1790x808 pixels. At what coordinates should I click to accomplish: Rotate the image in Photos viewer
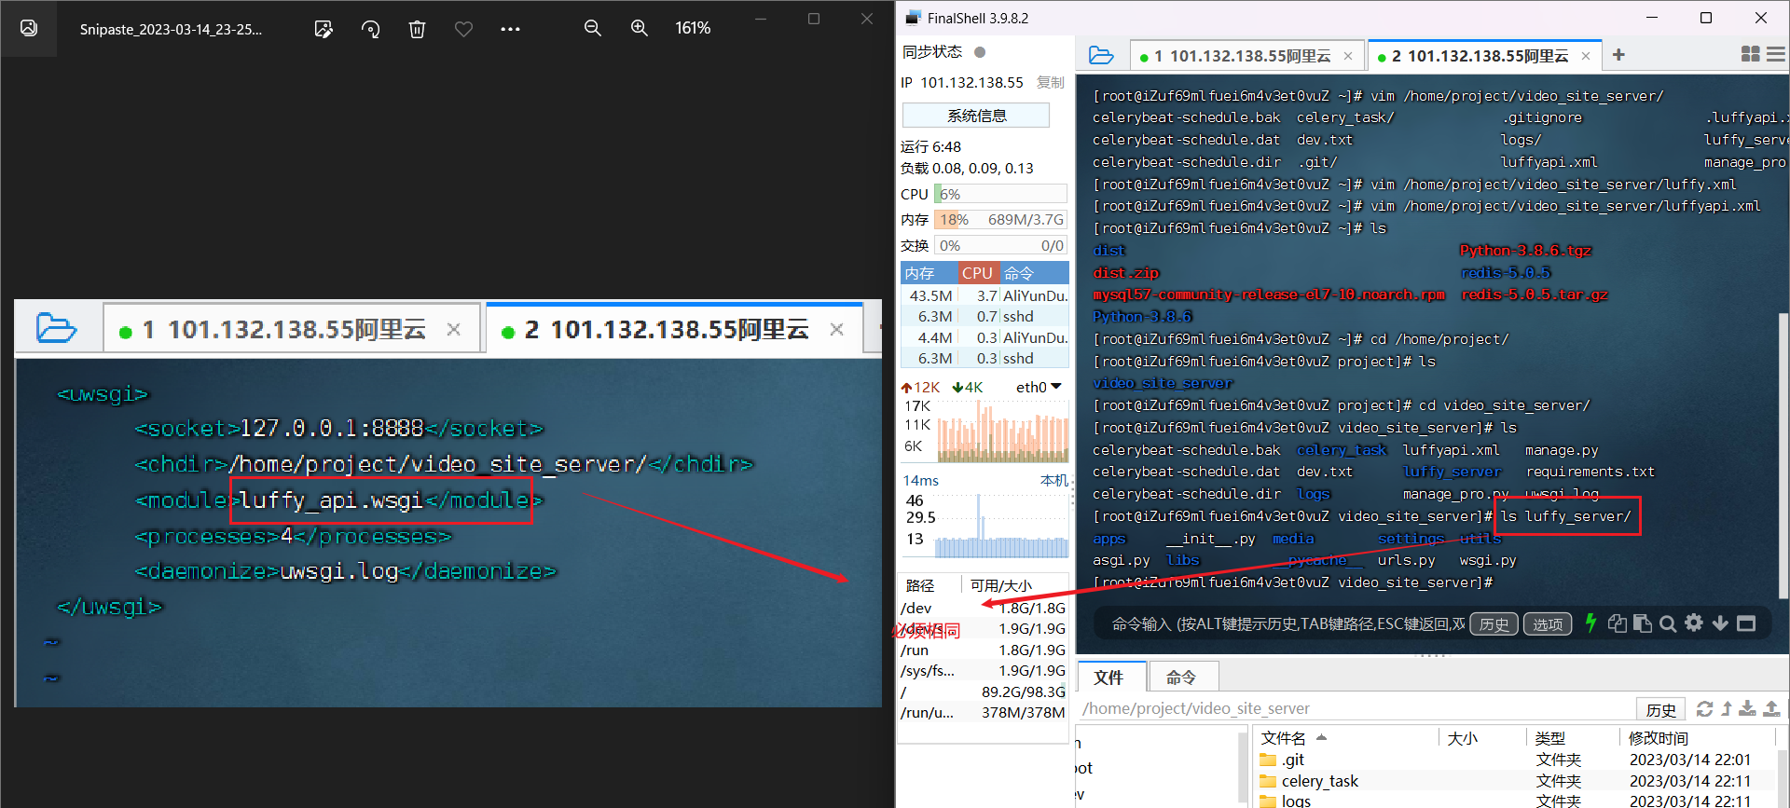click(370, 29)
